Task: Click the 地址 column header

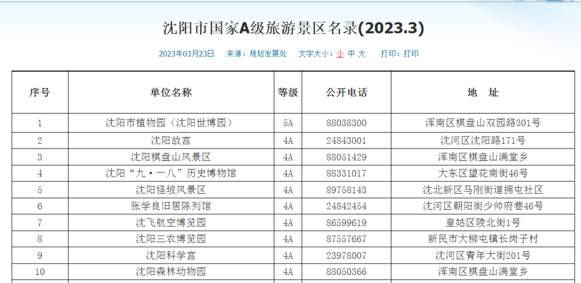Action: 483,92
